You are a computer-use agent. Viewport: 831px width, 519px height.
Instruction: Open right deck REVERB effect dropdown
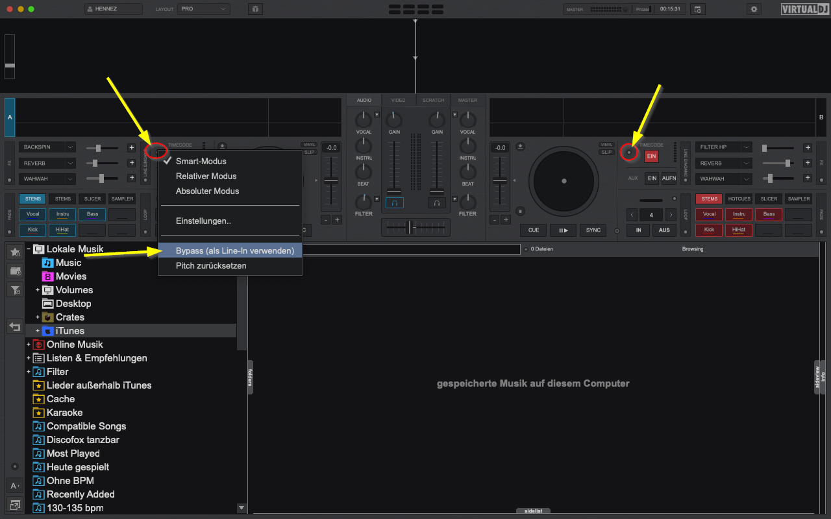point(723,163)
